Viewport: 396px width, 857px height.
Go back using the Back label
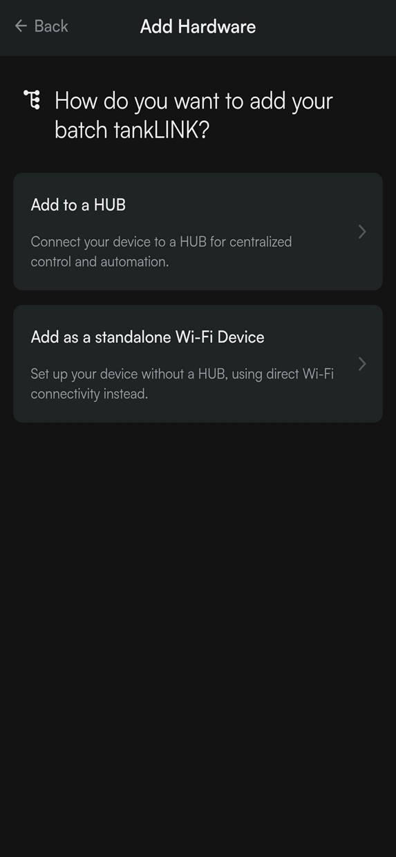tap(51, 26)
